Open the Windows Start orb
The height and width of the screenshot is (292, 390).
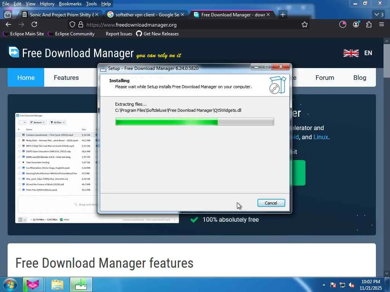pos(10,284)
